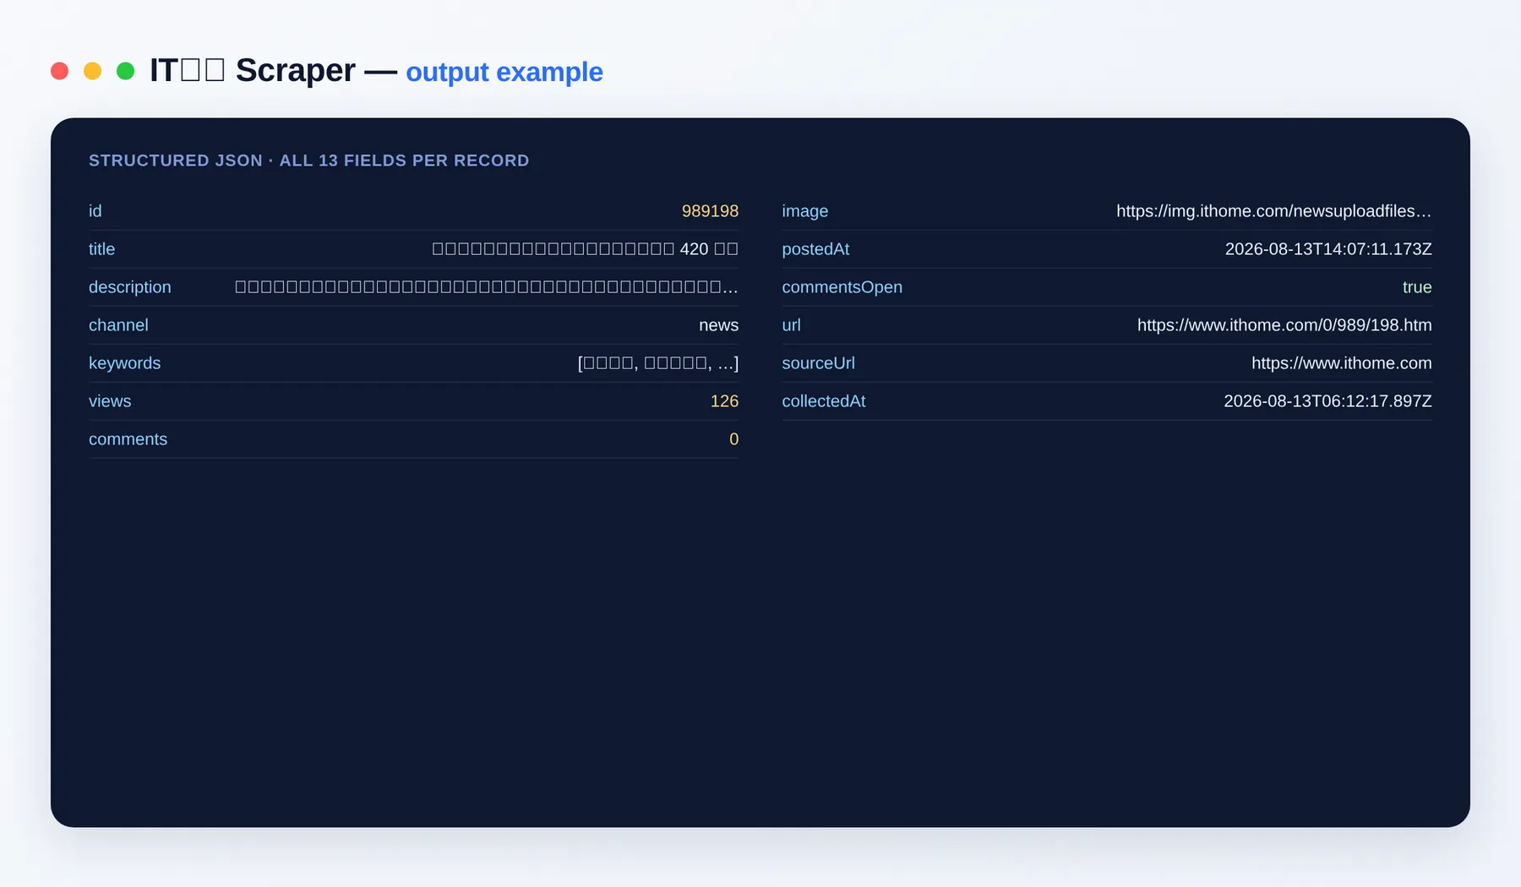Viewport: 1521px width, 887px height.
Task: Select the 'id' field label
Action: pyautogui.click(x=95, y=211)
